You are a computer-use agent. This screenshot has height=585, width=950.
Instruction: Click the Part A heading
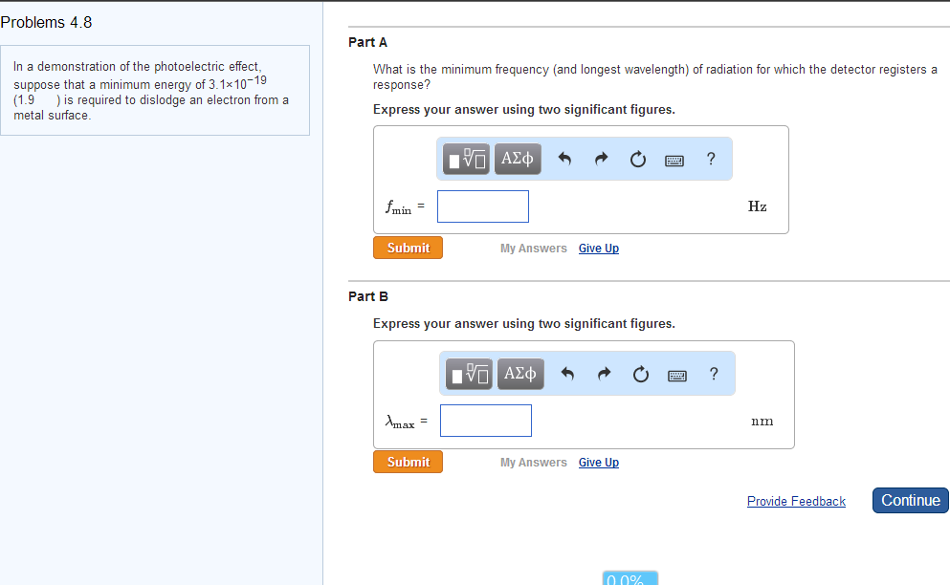[367, 42]
